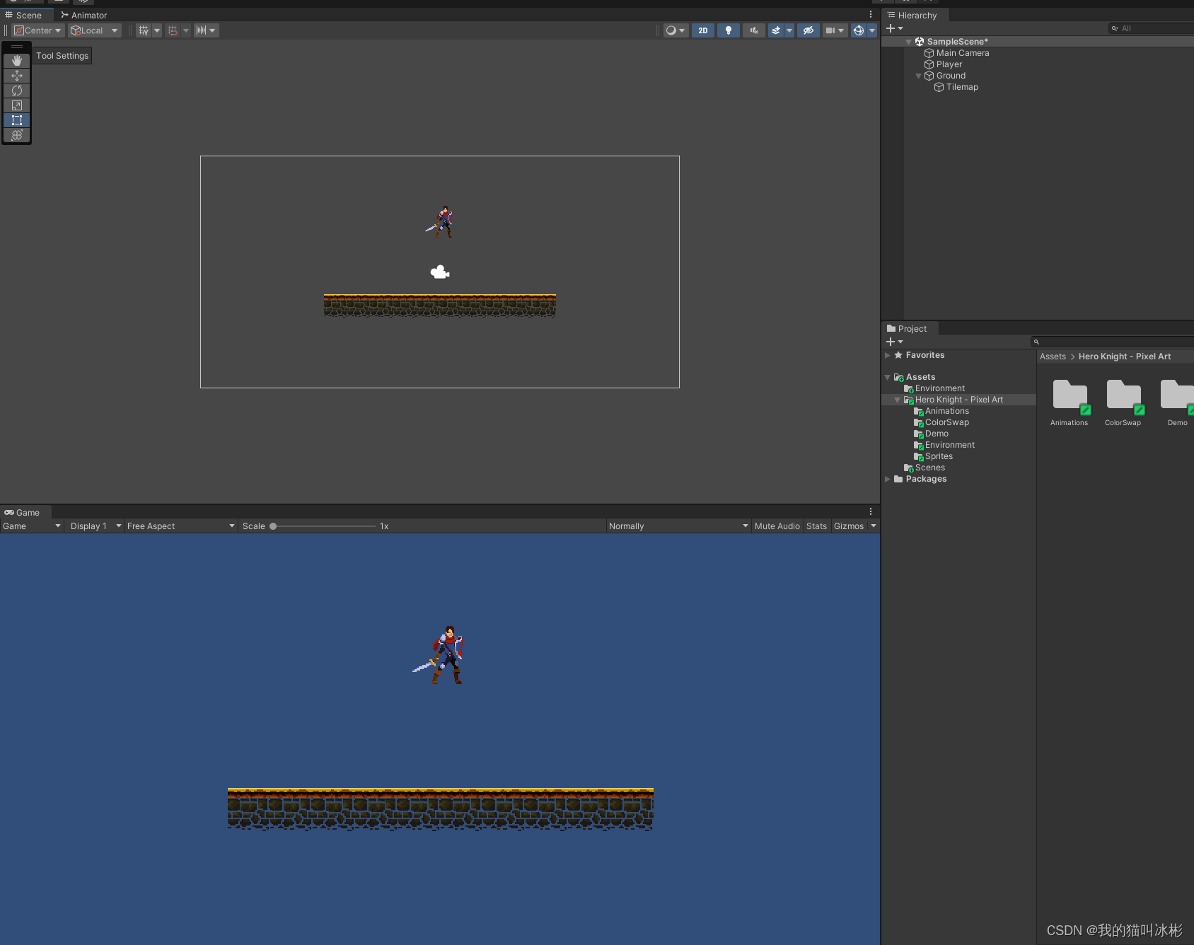Select the Player object in Hierarchy
Image resolution: width=1194 pixels, height=945 pixels.
pos(949,64)
